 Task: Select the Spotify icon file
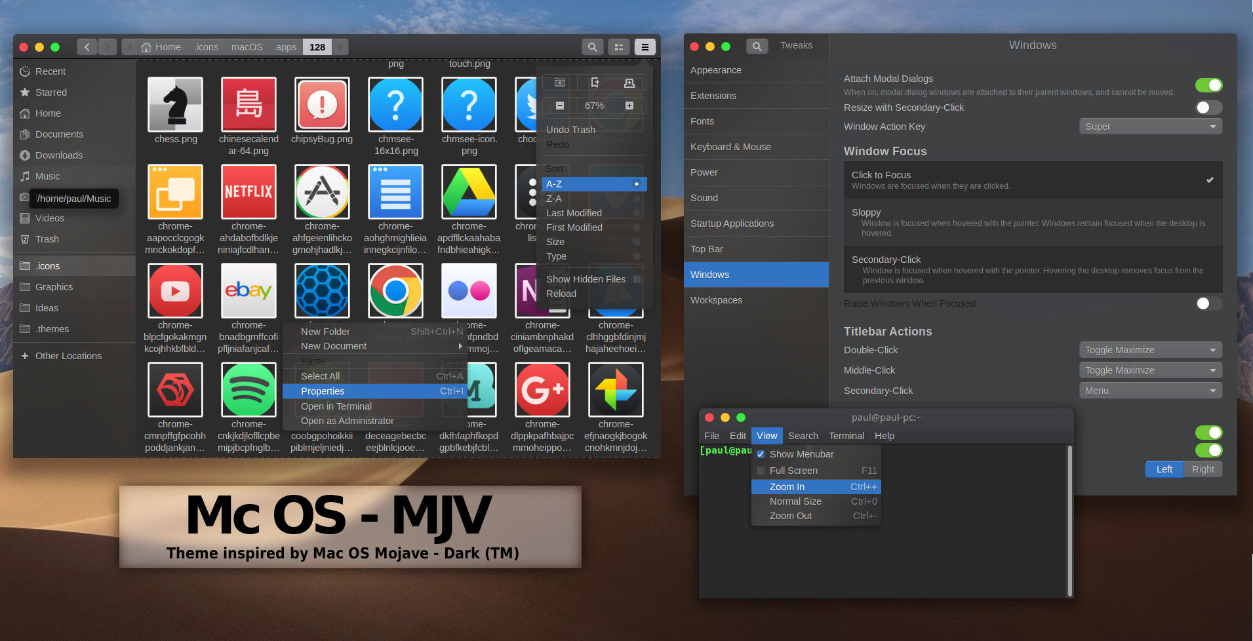pos(249,389)
